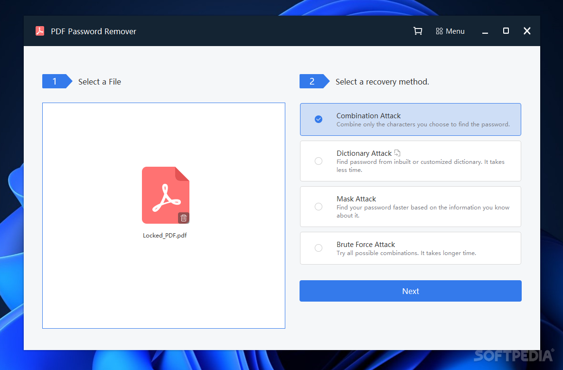
Task: Select the Mask Attack radio button
Action: pos(319,207)
